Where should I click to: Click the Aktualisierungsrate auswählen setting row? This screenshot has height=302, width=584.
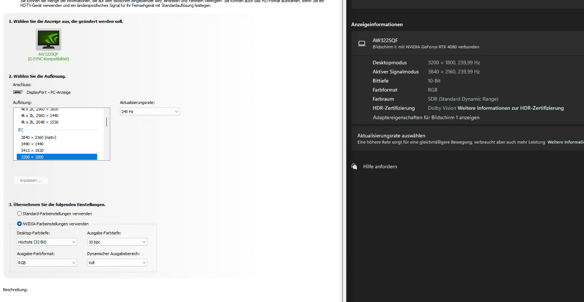[x=468, y=138]
